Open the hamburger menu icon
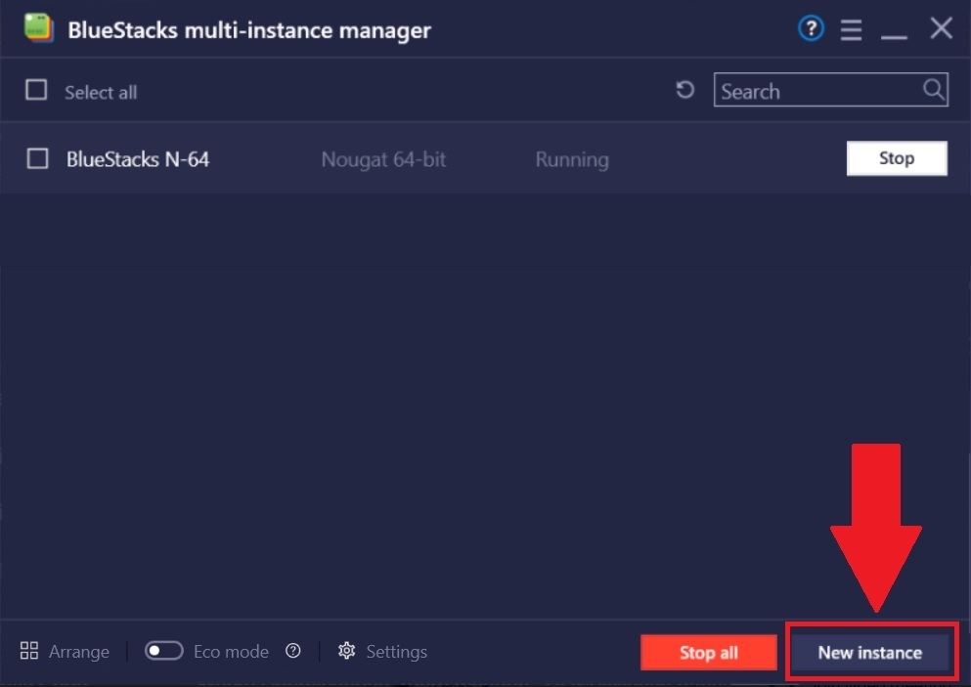The image size is (971, 687). point(851,29)
